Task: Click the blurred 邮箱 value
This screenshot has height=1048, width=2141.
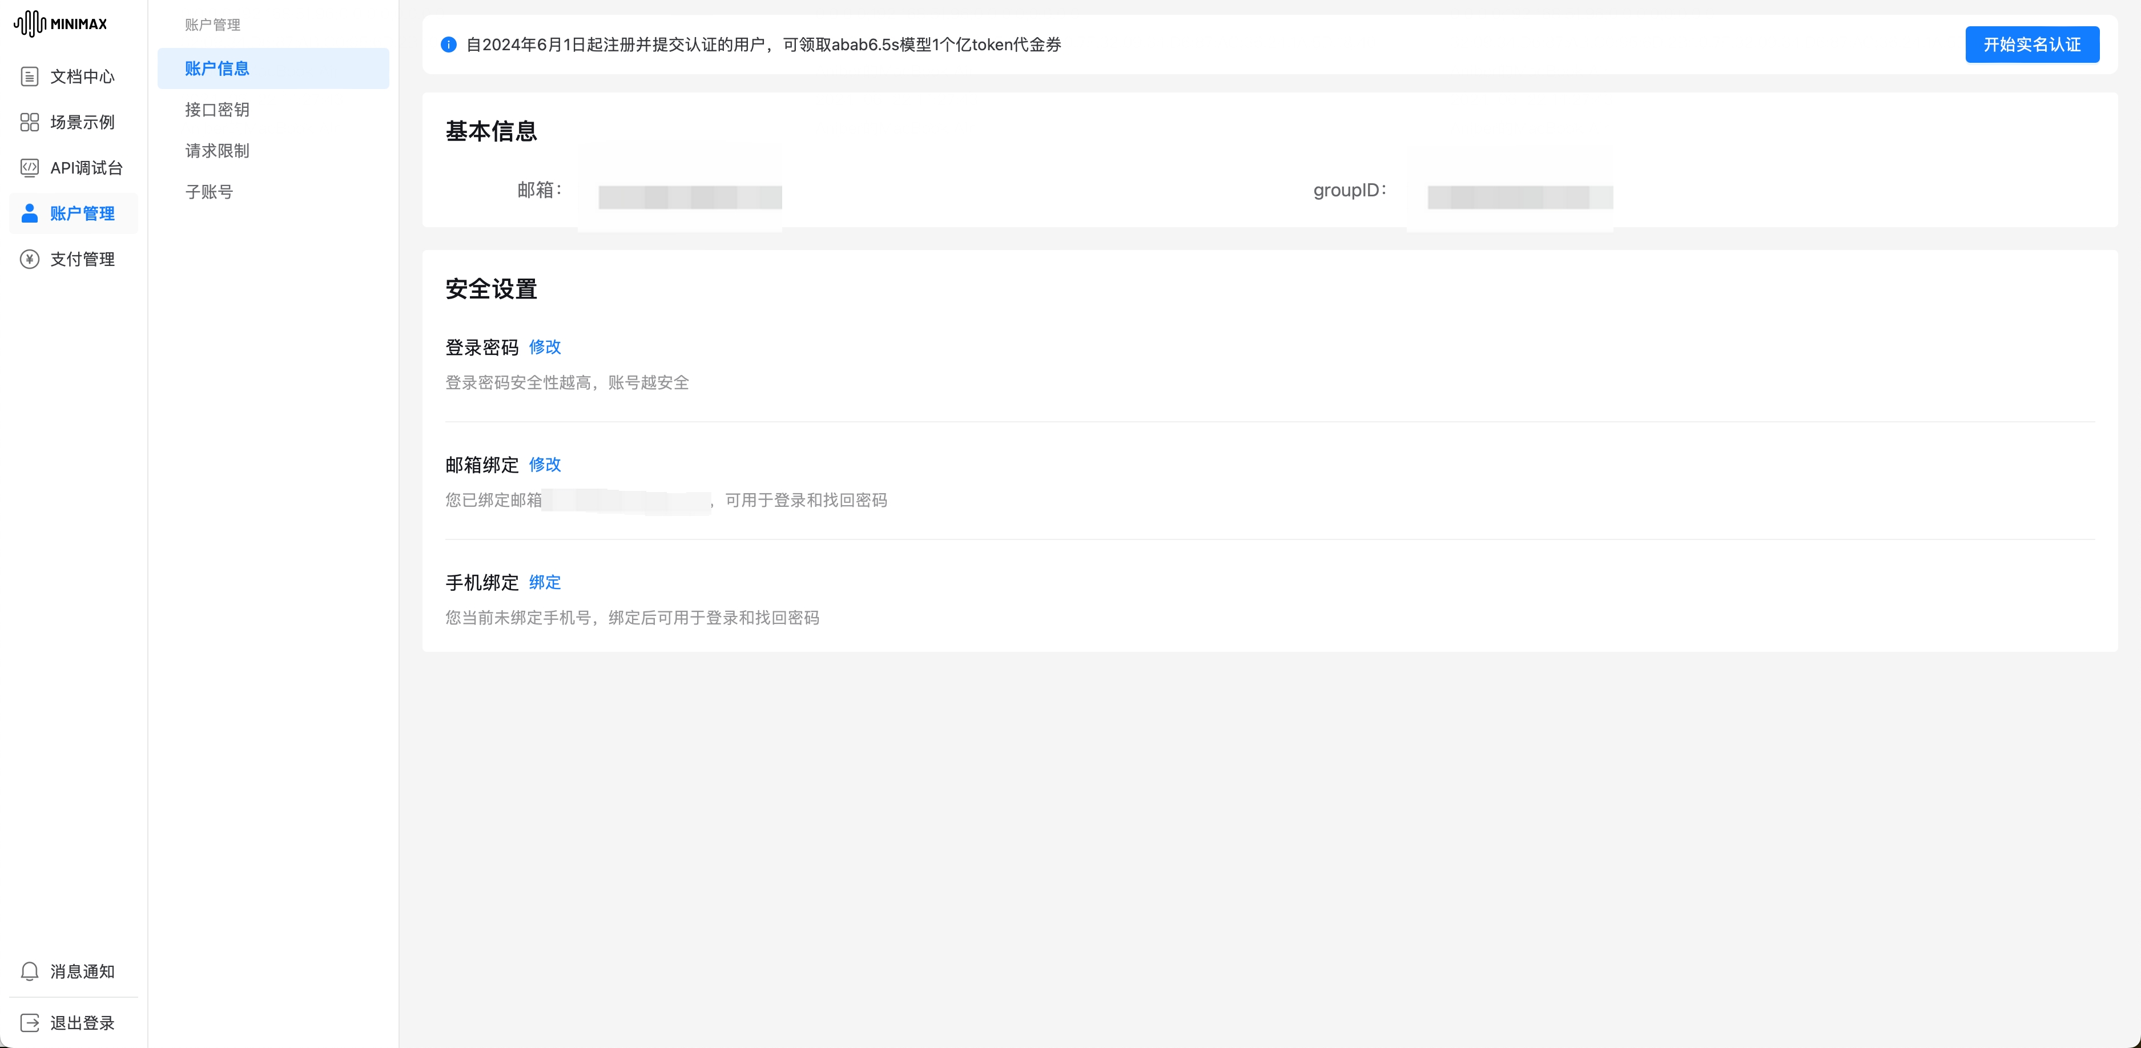Action: click(x=690, y=197)
